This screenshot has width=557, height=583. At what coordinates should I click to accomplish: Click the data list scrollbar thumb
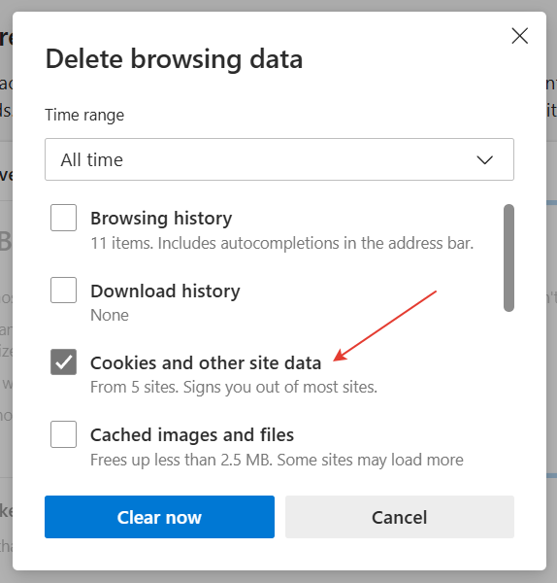(508, 257)
